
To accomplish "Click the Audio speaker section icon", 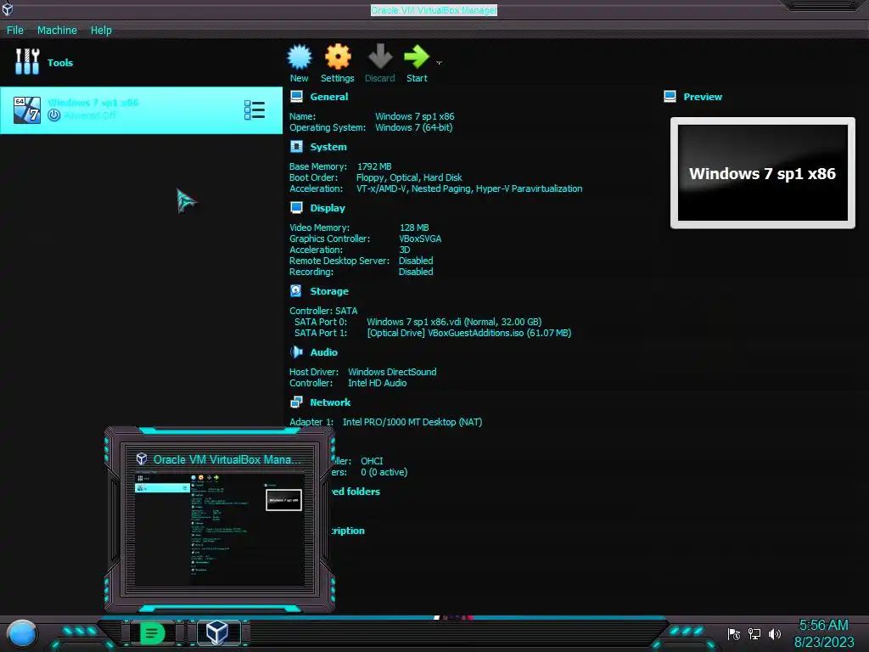I will pyautogui.click(x=296, y=351).
